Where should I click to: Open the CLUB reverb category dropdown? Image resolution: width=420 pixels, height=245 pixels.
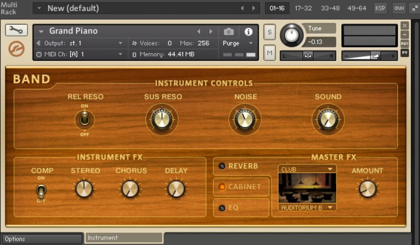pyautogui.click(x=307, y=169)
